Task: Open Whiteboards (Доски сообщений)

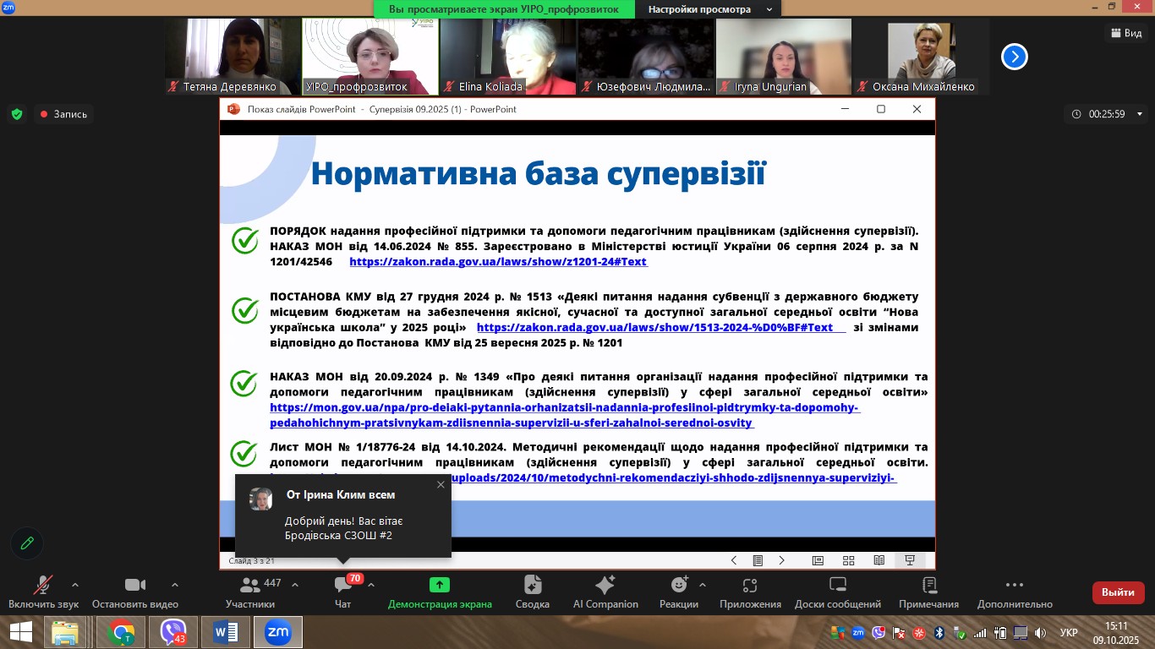Action: pos(837,592)
